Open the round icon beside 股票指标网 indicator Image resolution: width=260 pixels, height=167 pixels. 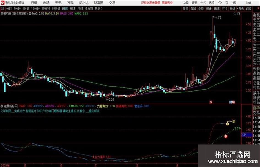coord(2,106)
